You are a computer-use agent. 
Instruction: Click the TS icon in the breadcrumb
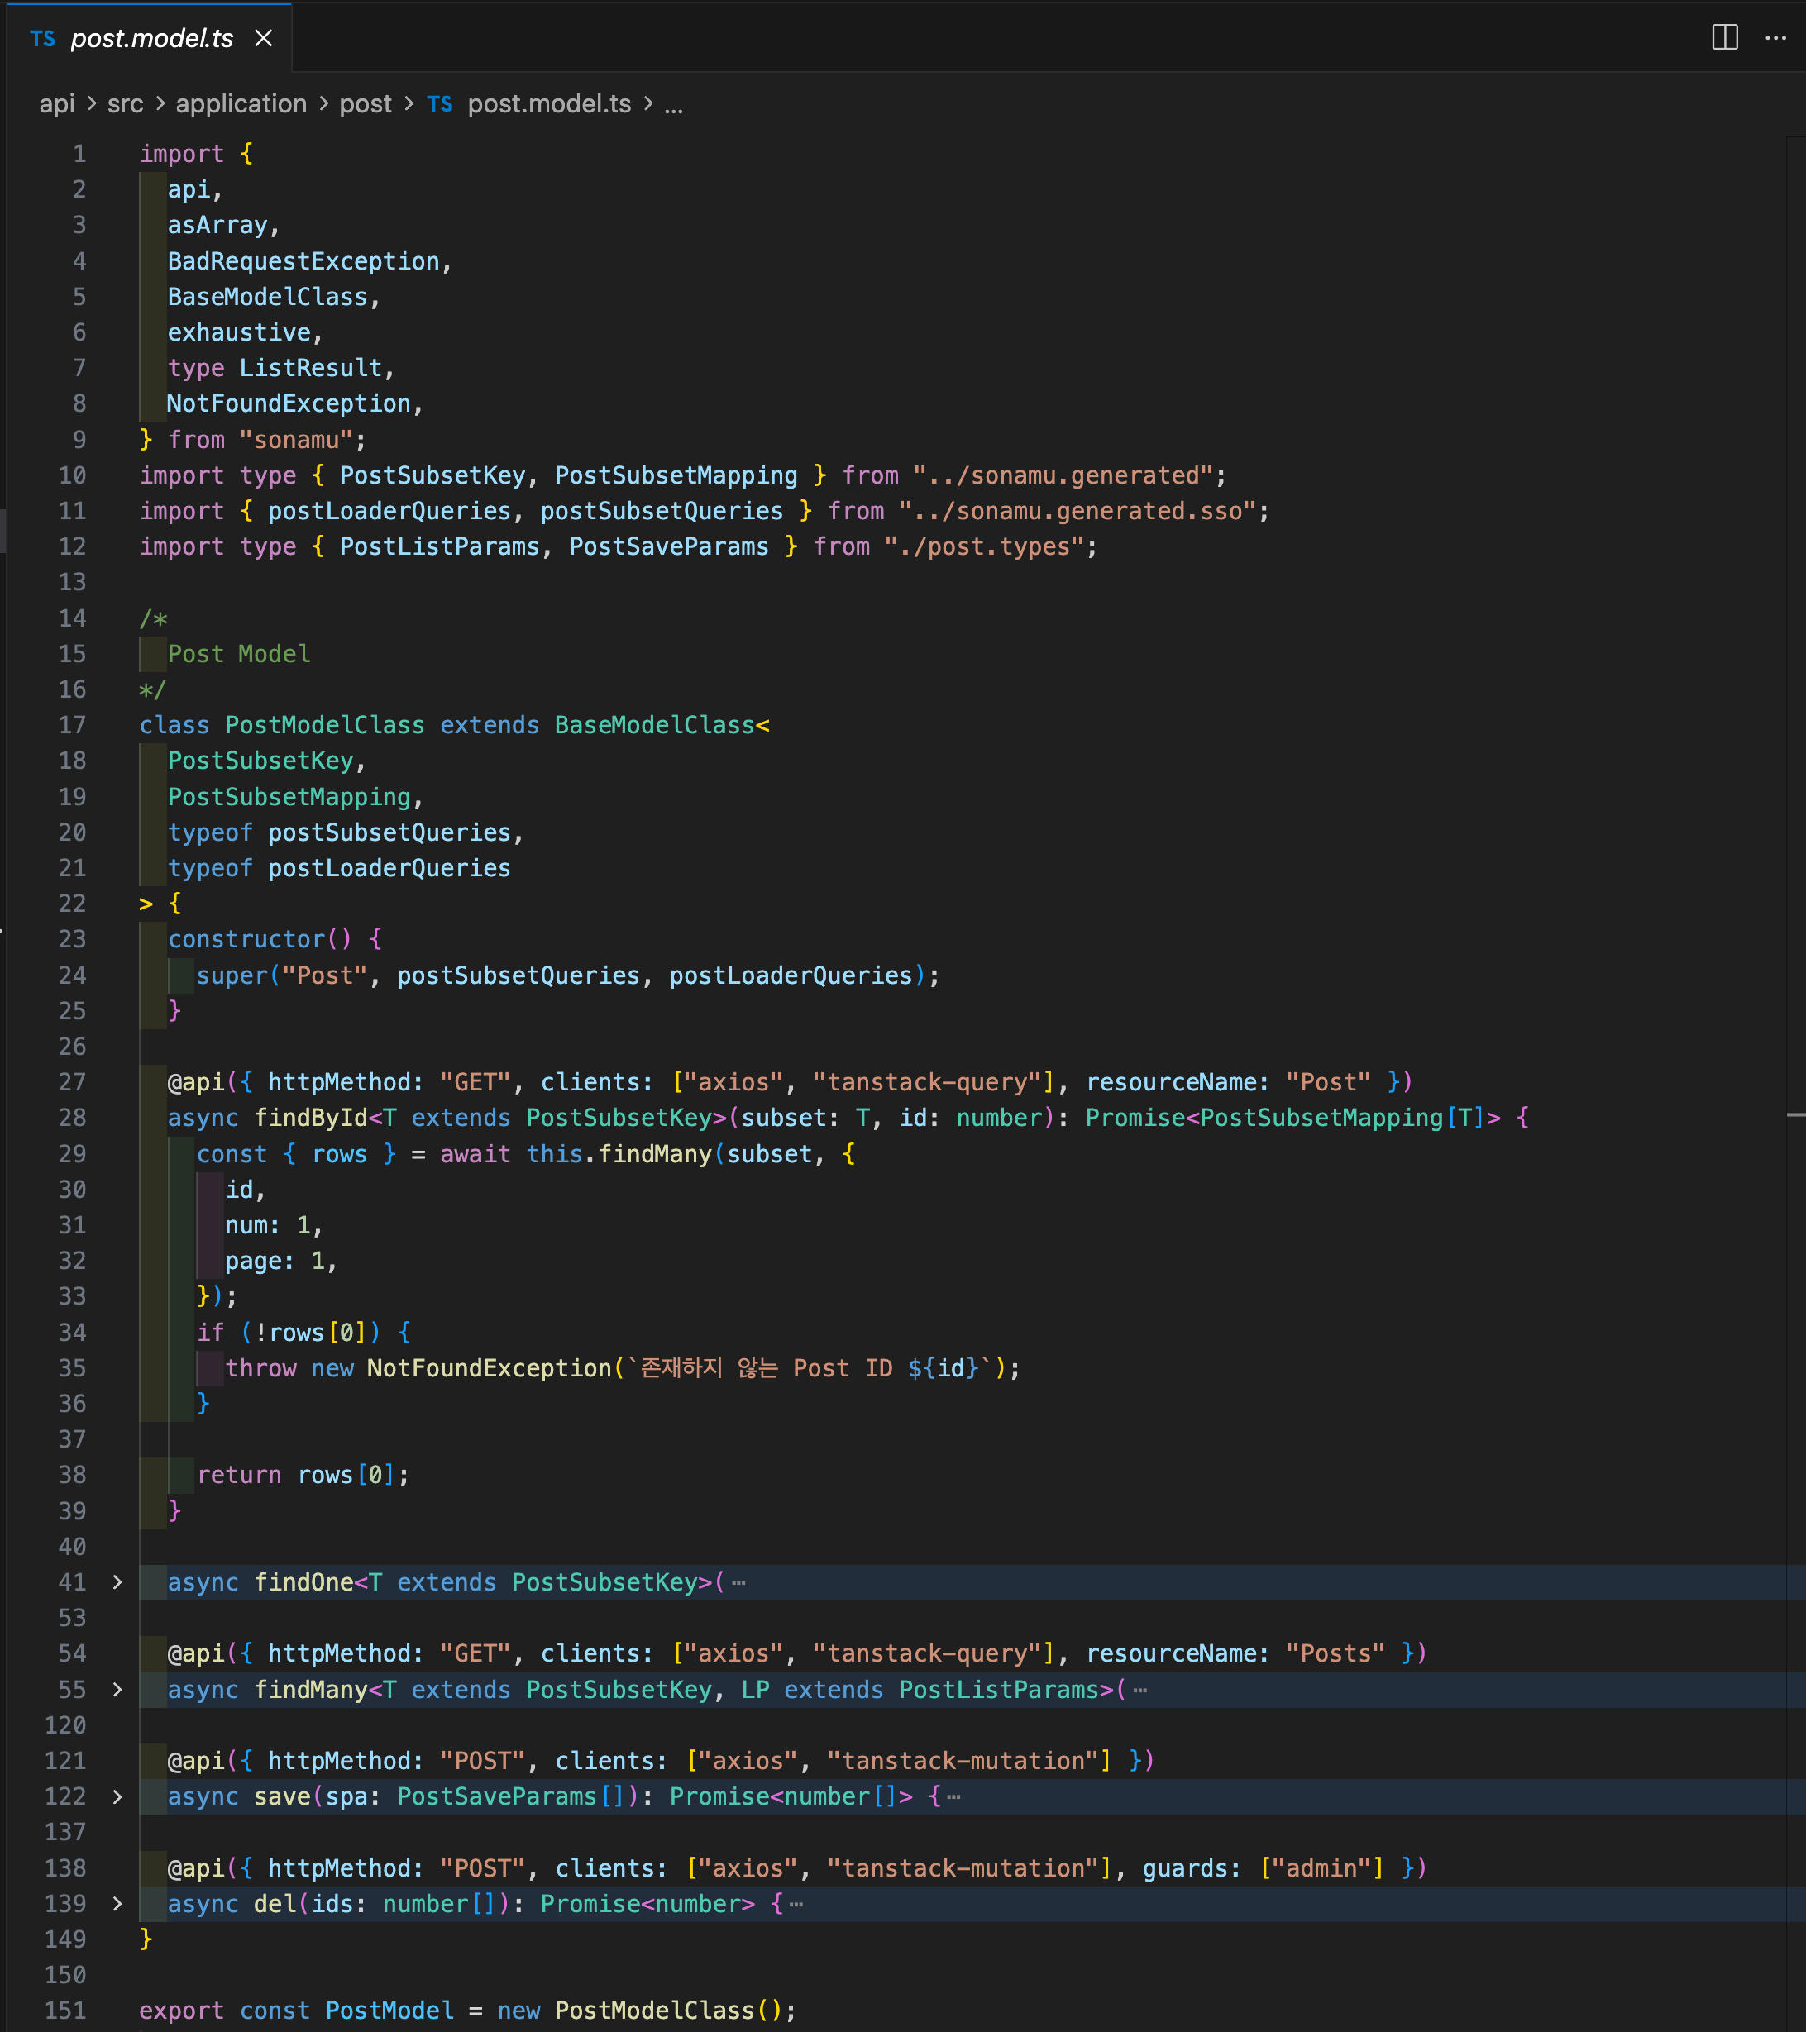pyautogui.click(x=440, y=104)
